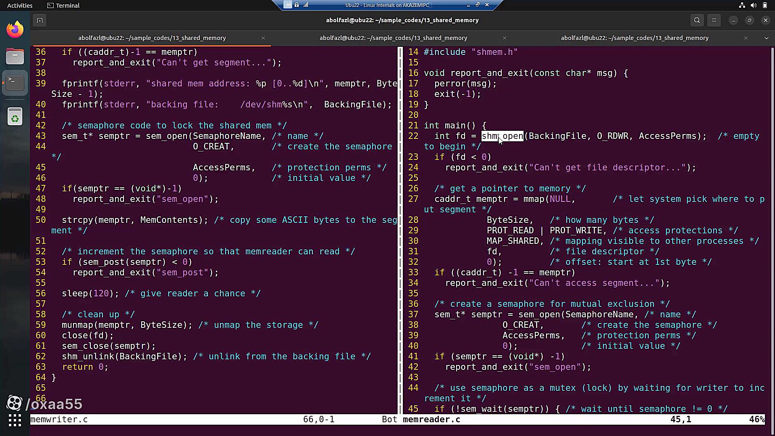Viewport: 775px width, 436px height.
Task: Open the Activities overview
Action: (x=20, y=5)
